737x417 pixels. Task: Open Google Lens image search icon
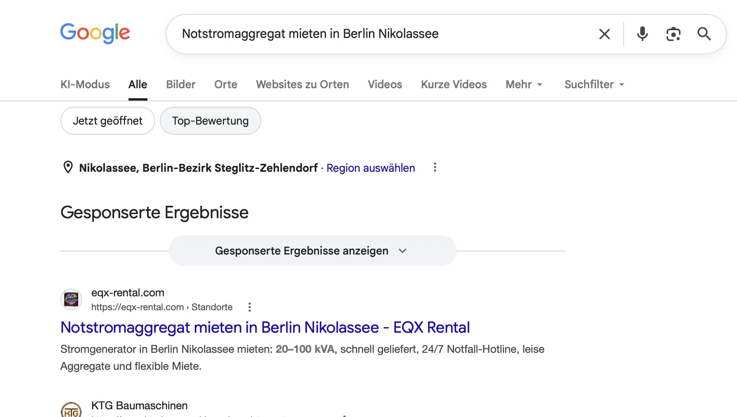(673, 34)
